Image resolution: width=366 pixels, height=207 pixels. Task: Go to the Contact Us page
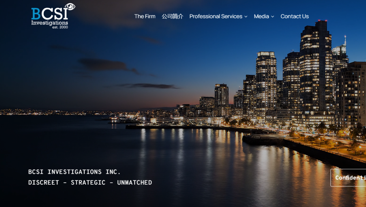tap(294, 16)
